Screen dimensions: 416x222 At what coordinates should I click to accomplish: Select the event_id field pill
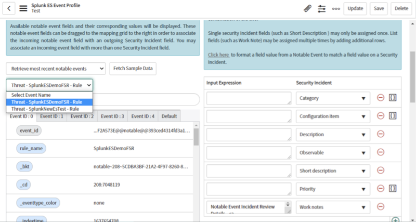[29, 130]
